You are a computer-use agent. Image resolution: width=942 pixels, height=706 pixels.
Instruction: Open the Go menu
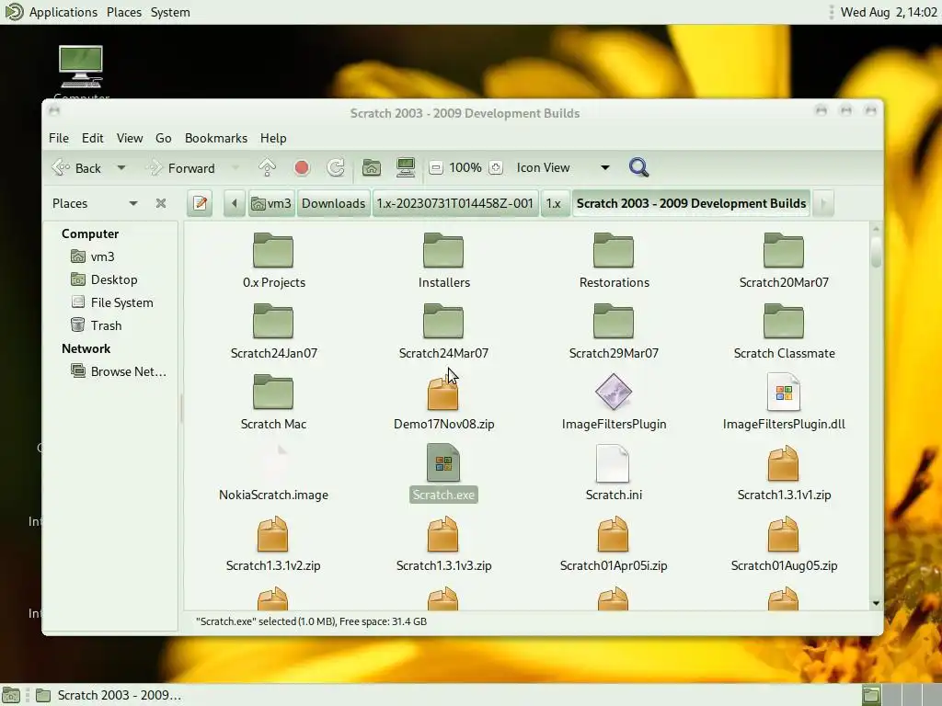[164, 138]
